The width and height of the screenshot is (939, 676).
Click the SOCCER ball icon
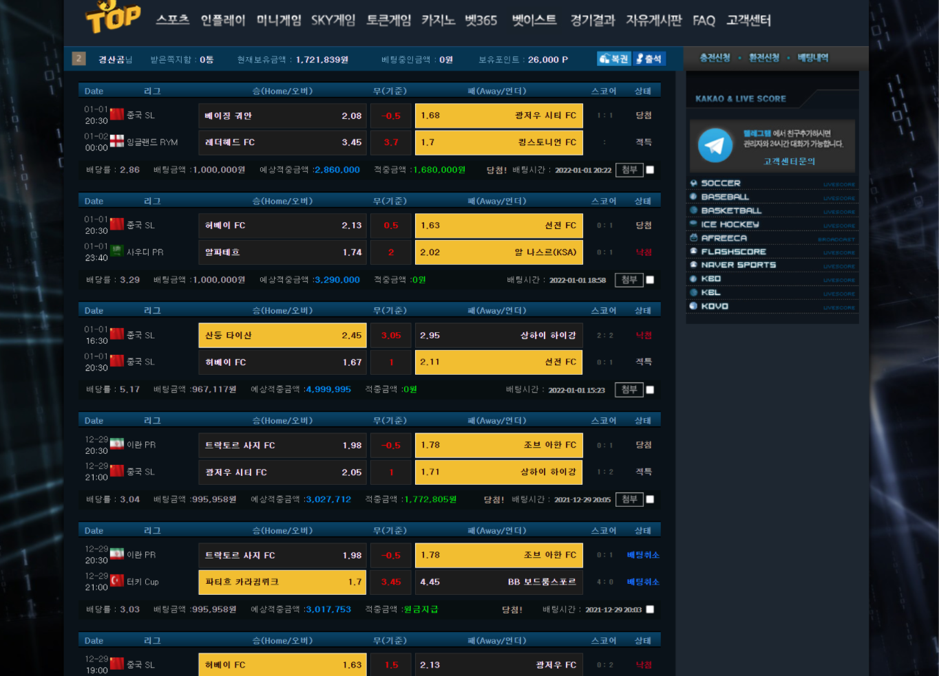pyautogui.click(x=694, y=183)
